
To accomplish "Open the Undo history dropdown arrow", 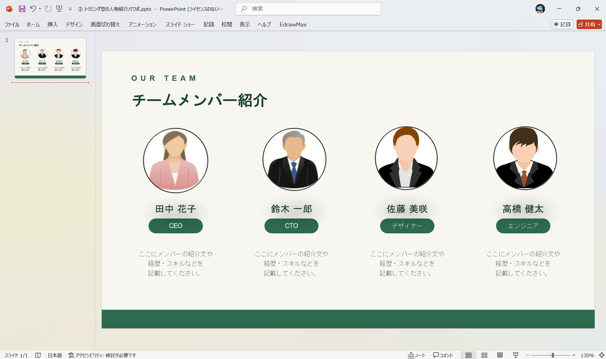I will point(40,9).
